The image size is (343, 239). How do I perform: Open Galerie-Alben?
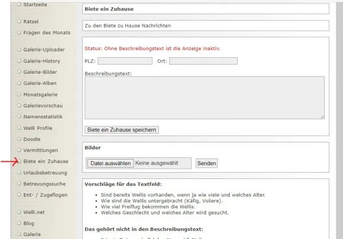tap(40, 83)
